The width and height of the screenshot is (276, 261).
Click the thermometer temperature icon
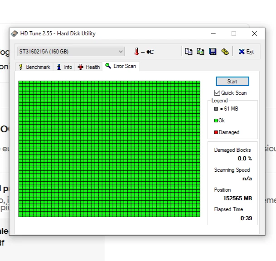coord(136,52)
